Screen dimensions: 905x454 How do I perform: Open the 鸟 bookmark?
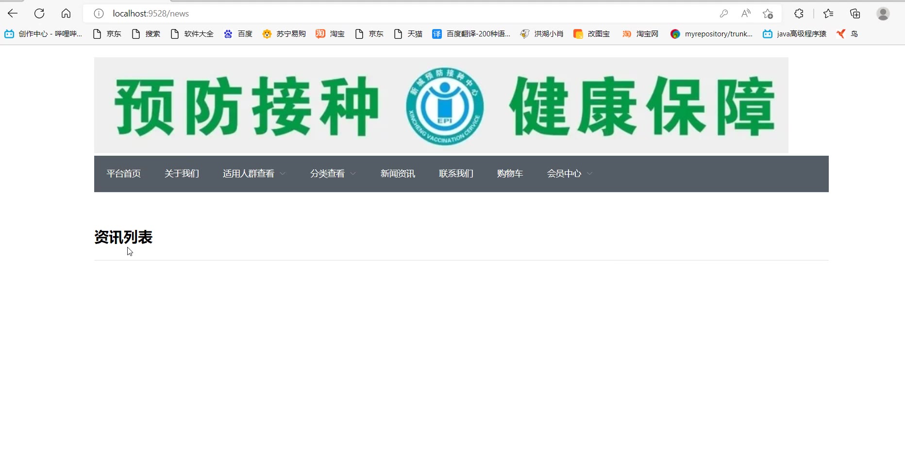847,34
